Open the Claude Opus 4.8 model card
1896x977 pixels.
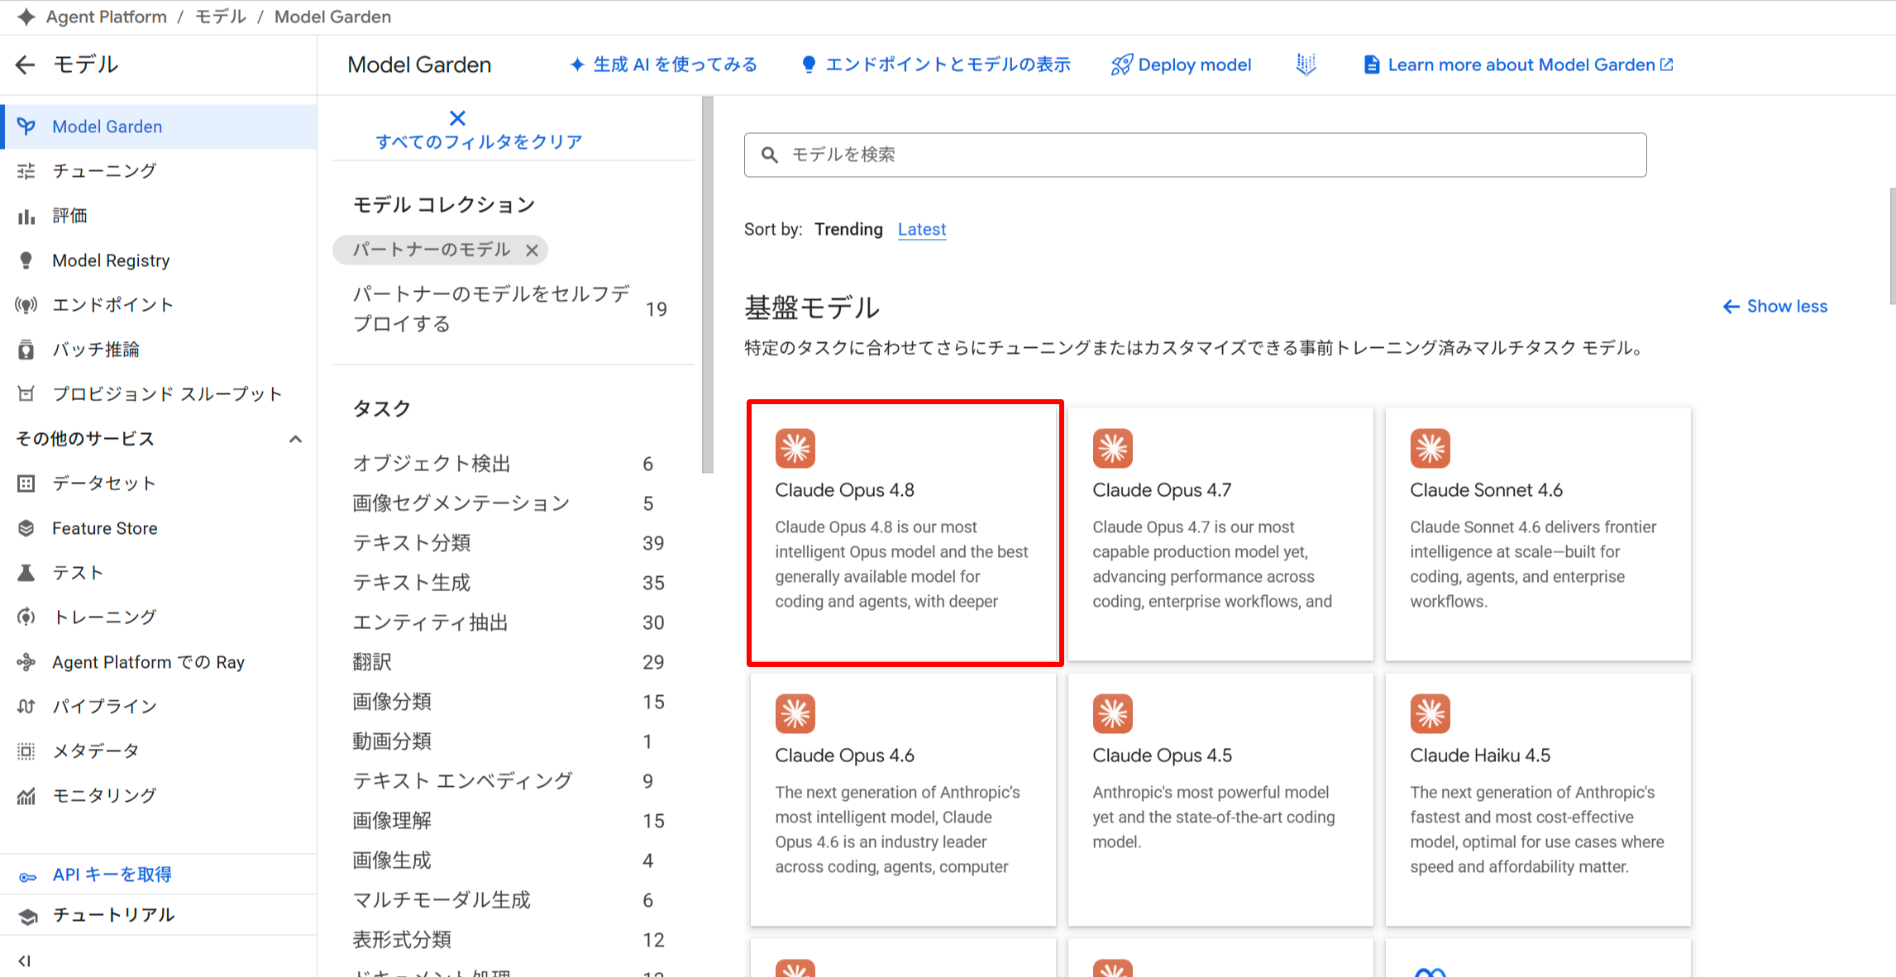[905, 533]
